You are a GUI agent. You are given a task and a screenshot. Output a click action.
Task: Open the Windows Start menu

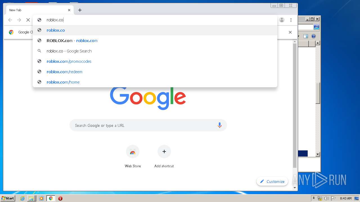tap(8, 198)
